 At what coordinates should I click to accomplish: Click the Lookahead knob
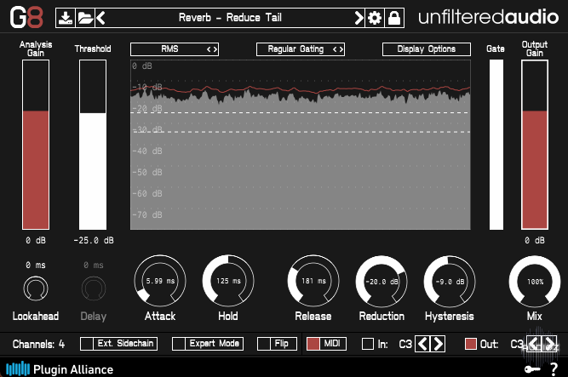coord(36,288)
